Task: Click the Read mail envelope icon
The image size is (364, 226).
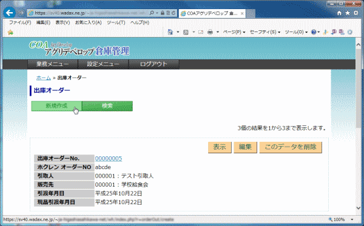Action: 201,32
